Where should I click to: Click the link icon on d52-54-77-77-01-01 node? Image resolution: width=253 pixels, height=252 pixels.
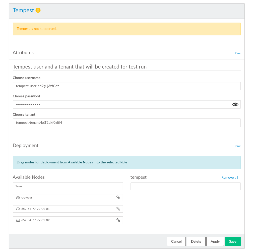(118, 209)
